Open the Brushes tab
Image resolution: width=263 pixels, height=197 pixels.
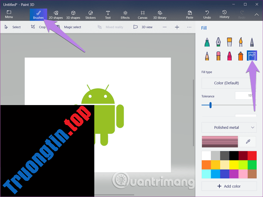coord(38,15)
